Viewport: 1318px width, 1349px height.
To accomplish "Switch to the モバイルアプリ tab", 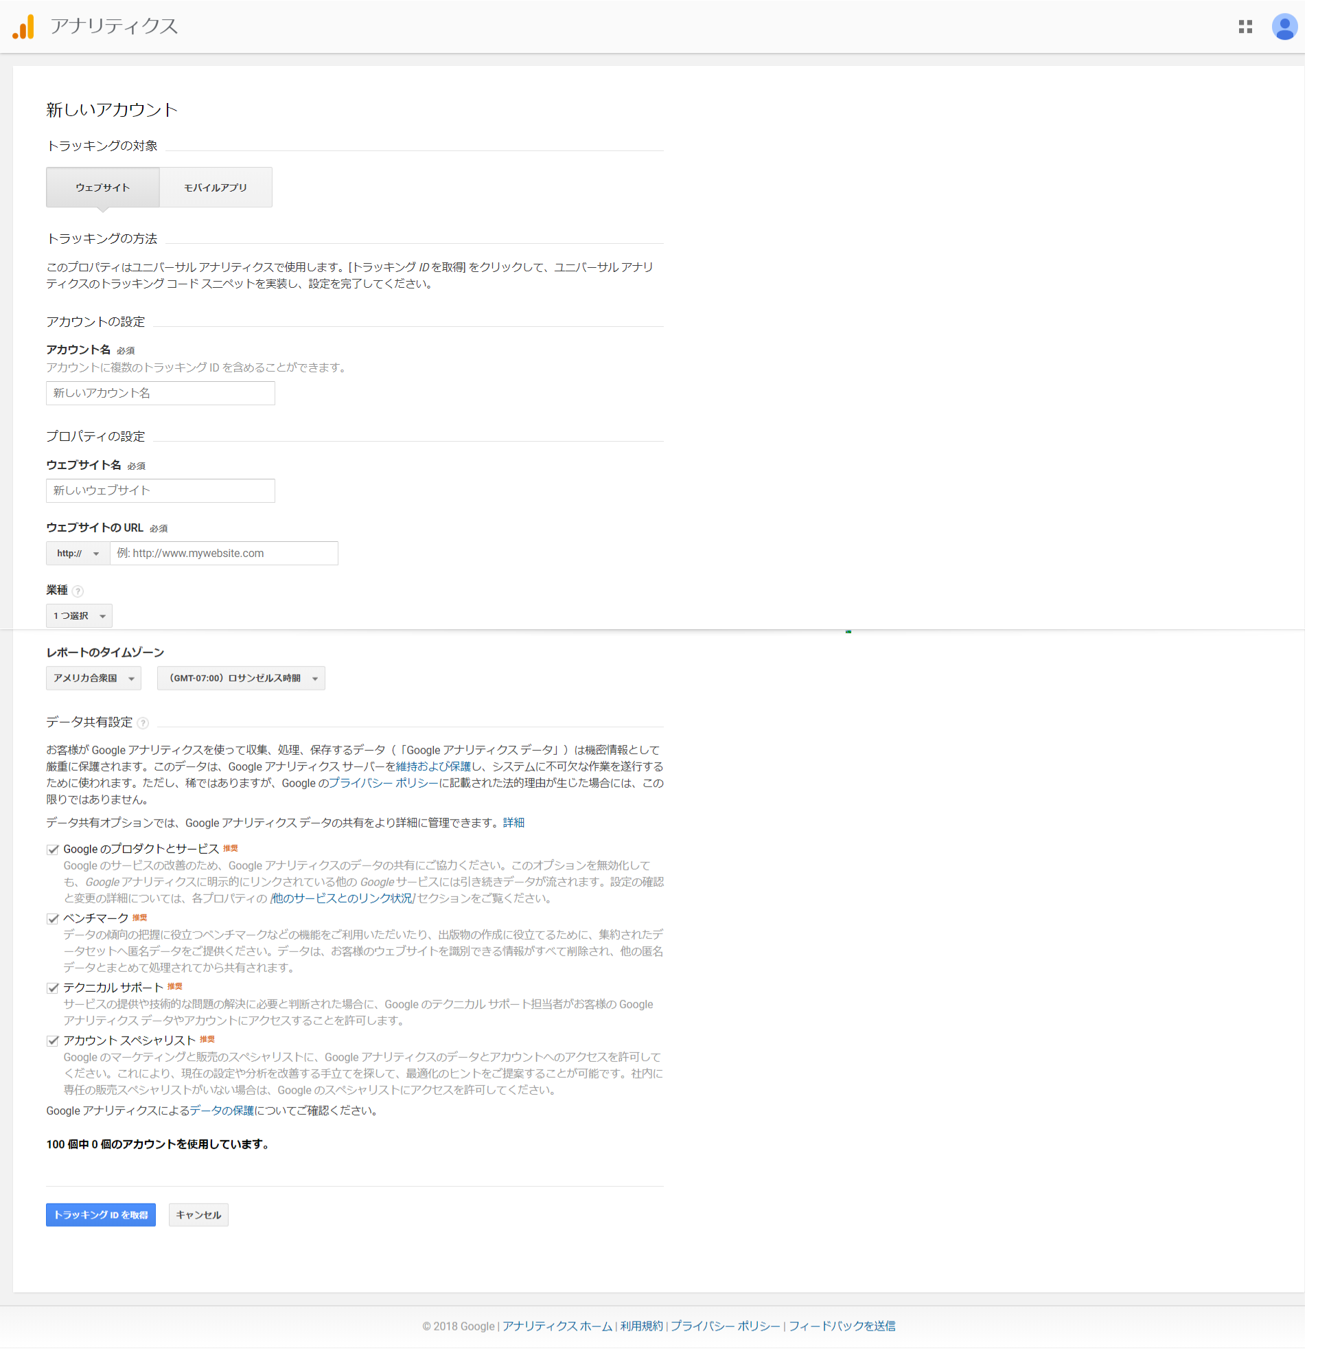I will (216, 187).
